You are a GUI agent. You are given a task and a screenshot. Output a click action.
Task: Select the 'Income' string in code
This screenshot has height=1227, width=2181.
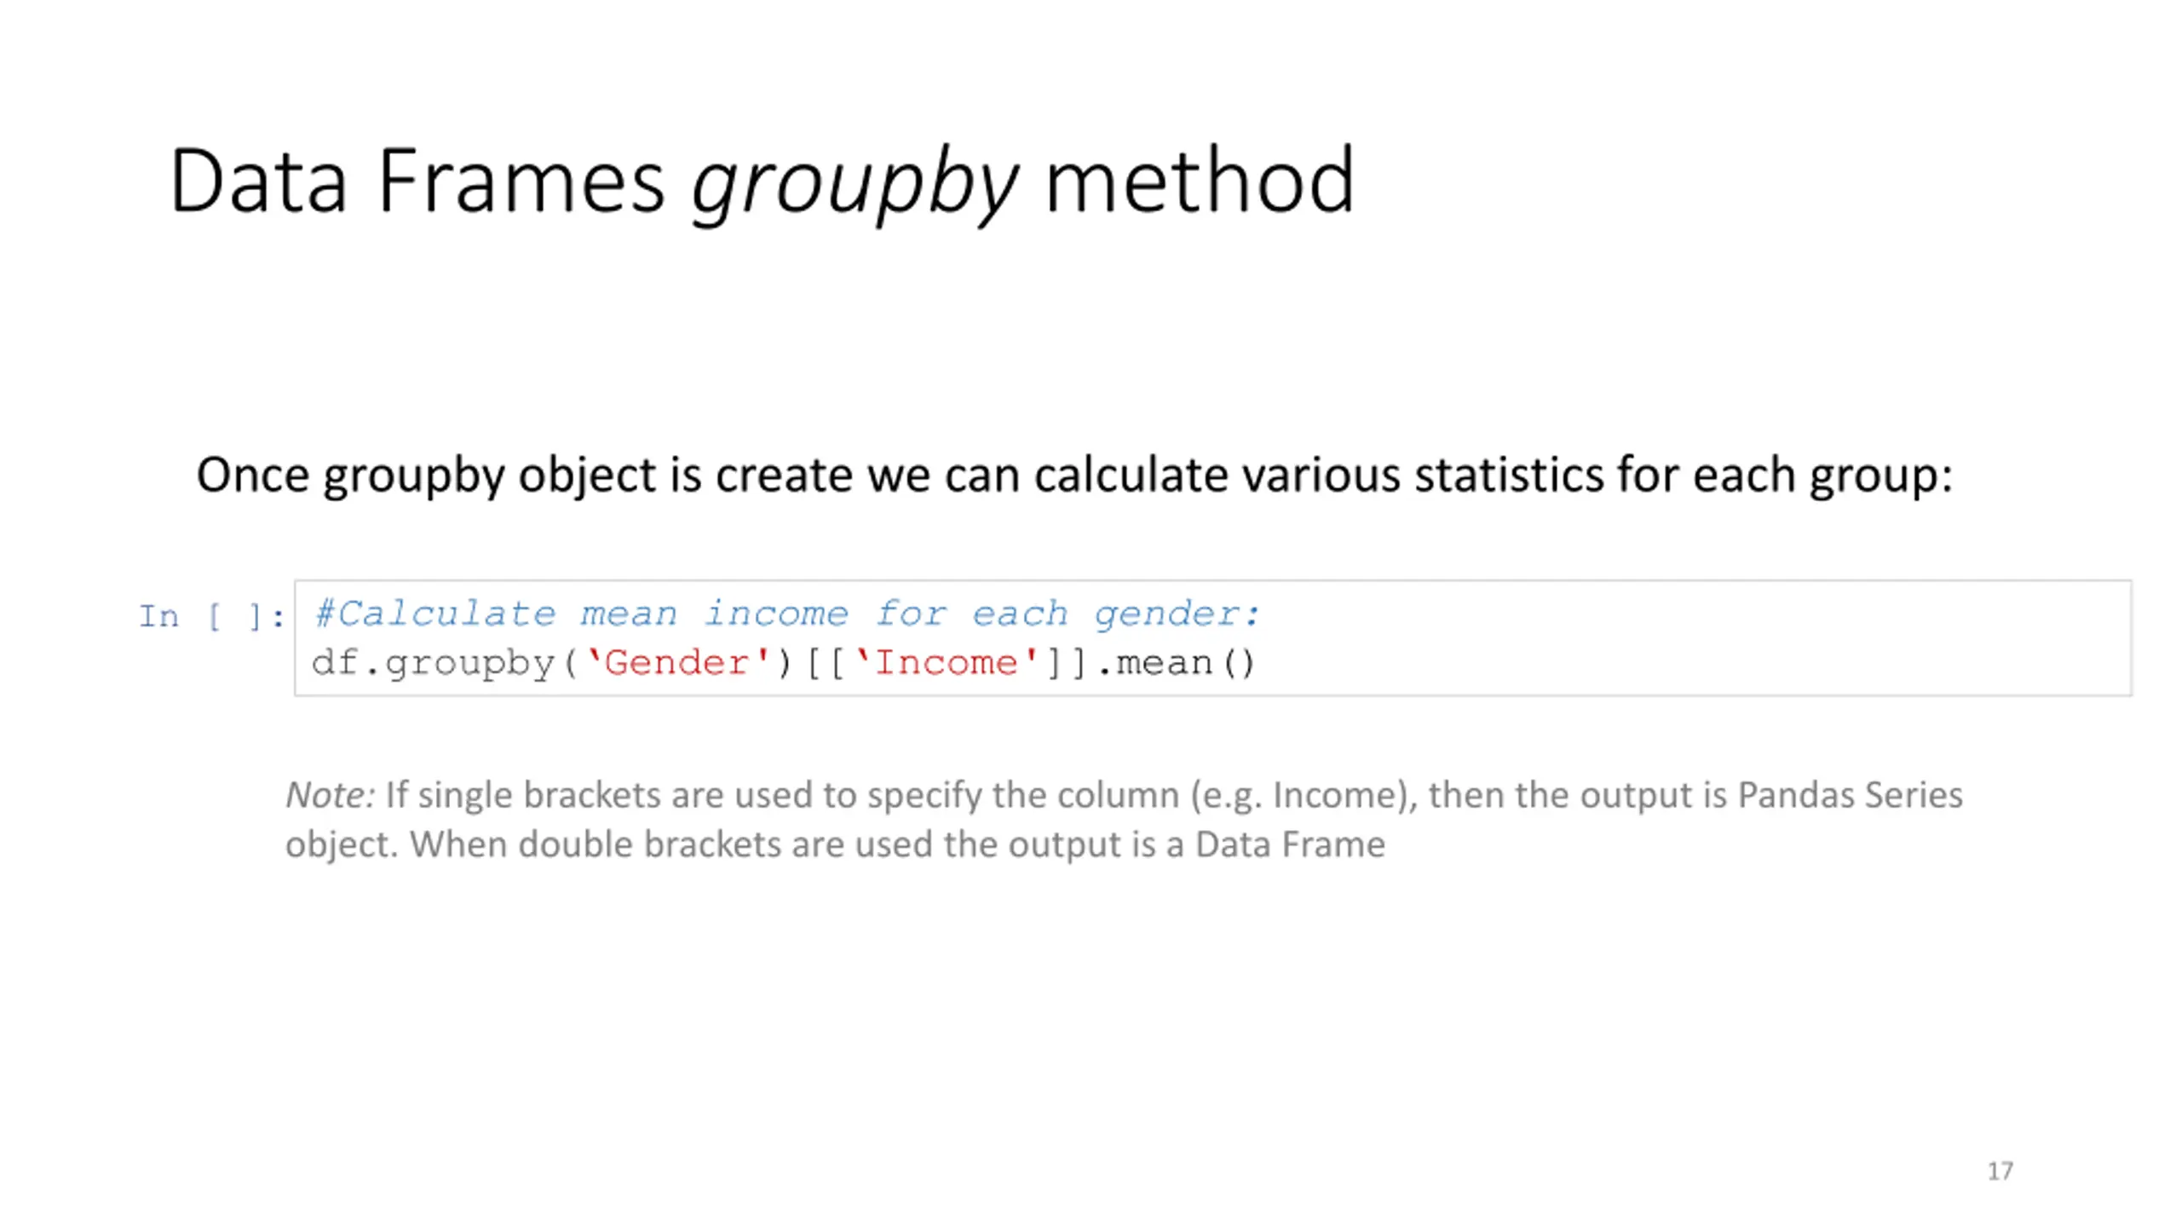click(947, 662)
